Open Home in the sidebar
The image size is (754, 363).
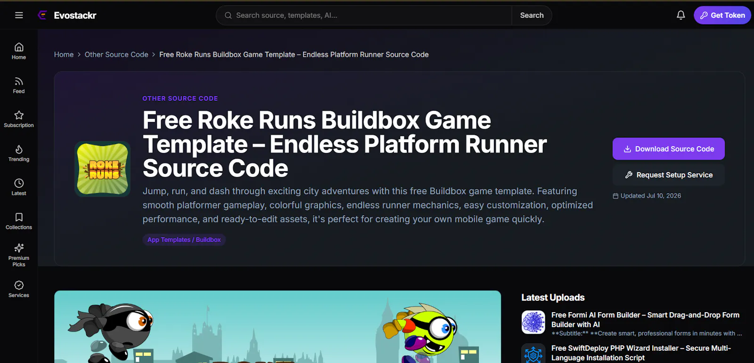[19, 51]
